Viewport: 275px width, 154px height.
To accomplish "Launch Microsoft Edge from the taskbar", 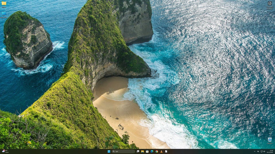I will (x=152, y=151).
